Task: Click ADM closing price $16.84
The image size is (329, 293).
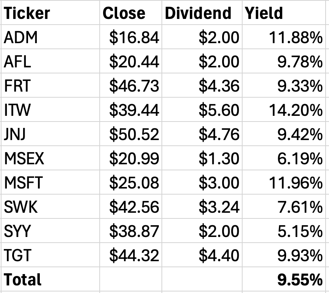Action: [x=131, y=37]
